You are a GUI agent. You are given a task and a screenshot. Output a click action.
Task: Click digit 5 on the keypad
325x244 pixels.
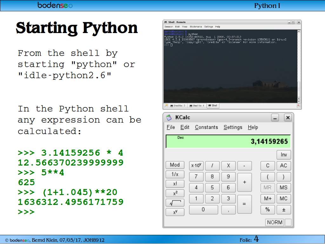[x=212, y=187]
